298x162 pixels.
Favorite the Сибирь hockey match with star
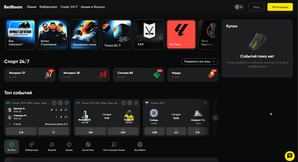click(x=205, y=103)
